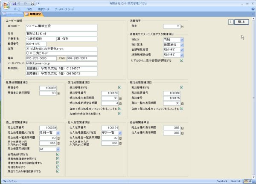Click the 郵便番号 field showing 929-1125
This screenshot has width=256, height=184.
(36, 44)
